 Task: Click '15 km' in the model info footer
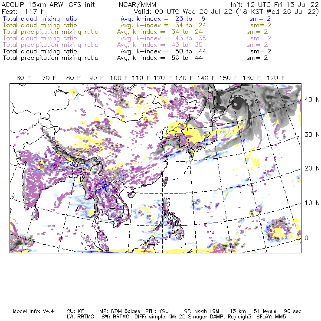click(238, 311)
